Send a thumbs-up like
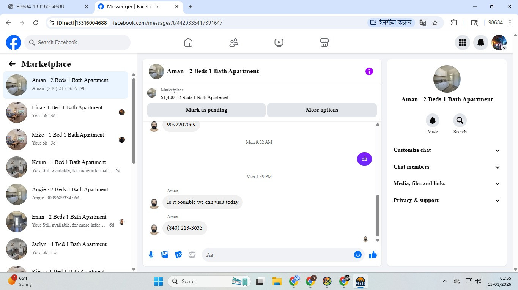 point(373,255)
